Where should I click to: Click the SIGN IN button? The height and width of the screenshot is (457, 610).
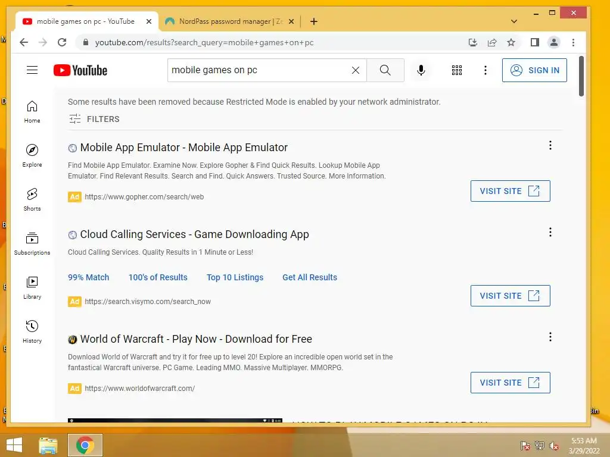[534, 70]
